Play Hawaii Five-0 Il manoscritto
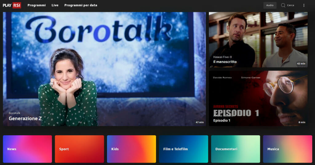Viewport: 315px width, 165px height. point(258,40)
